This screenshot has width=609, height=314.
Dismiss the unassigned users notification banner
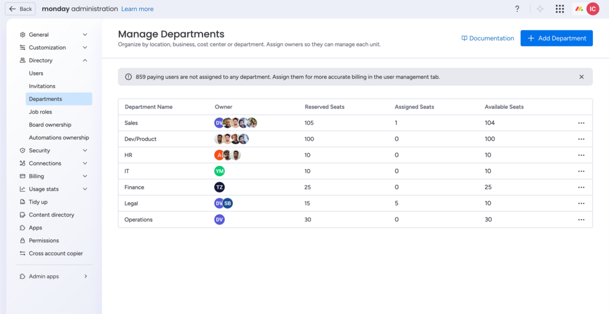(582, 77)
